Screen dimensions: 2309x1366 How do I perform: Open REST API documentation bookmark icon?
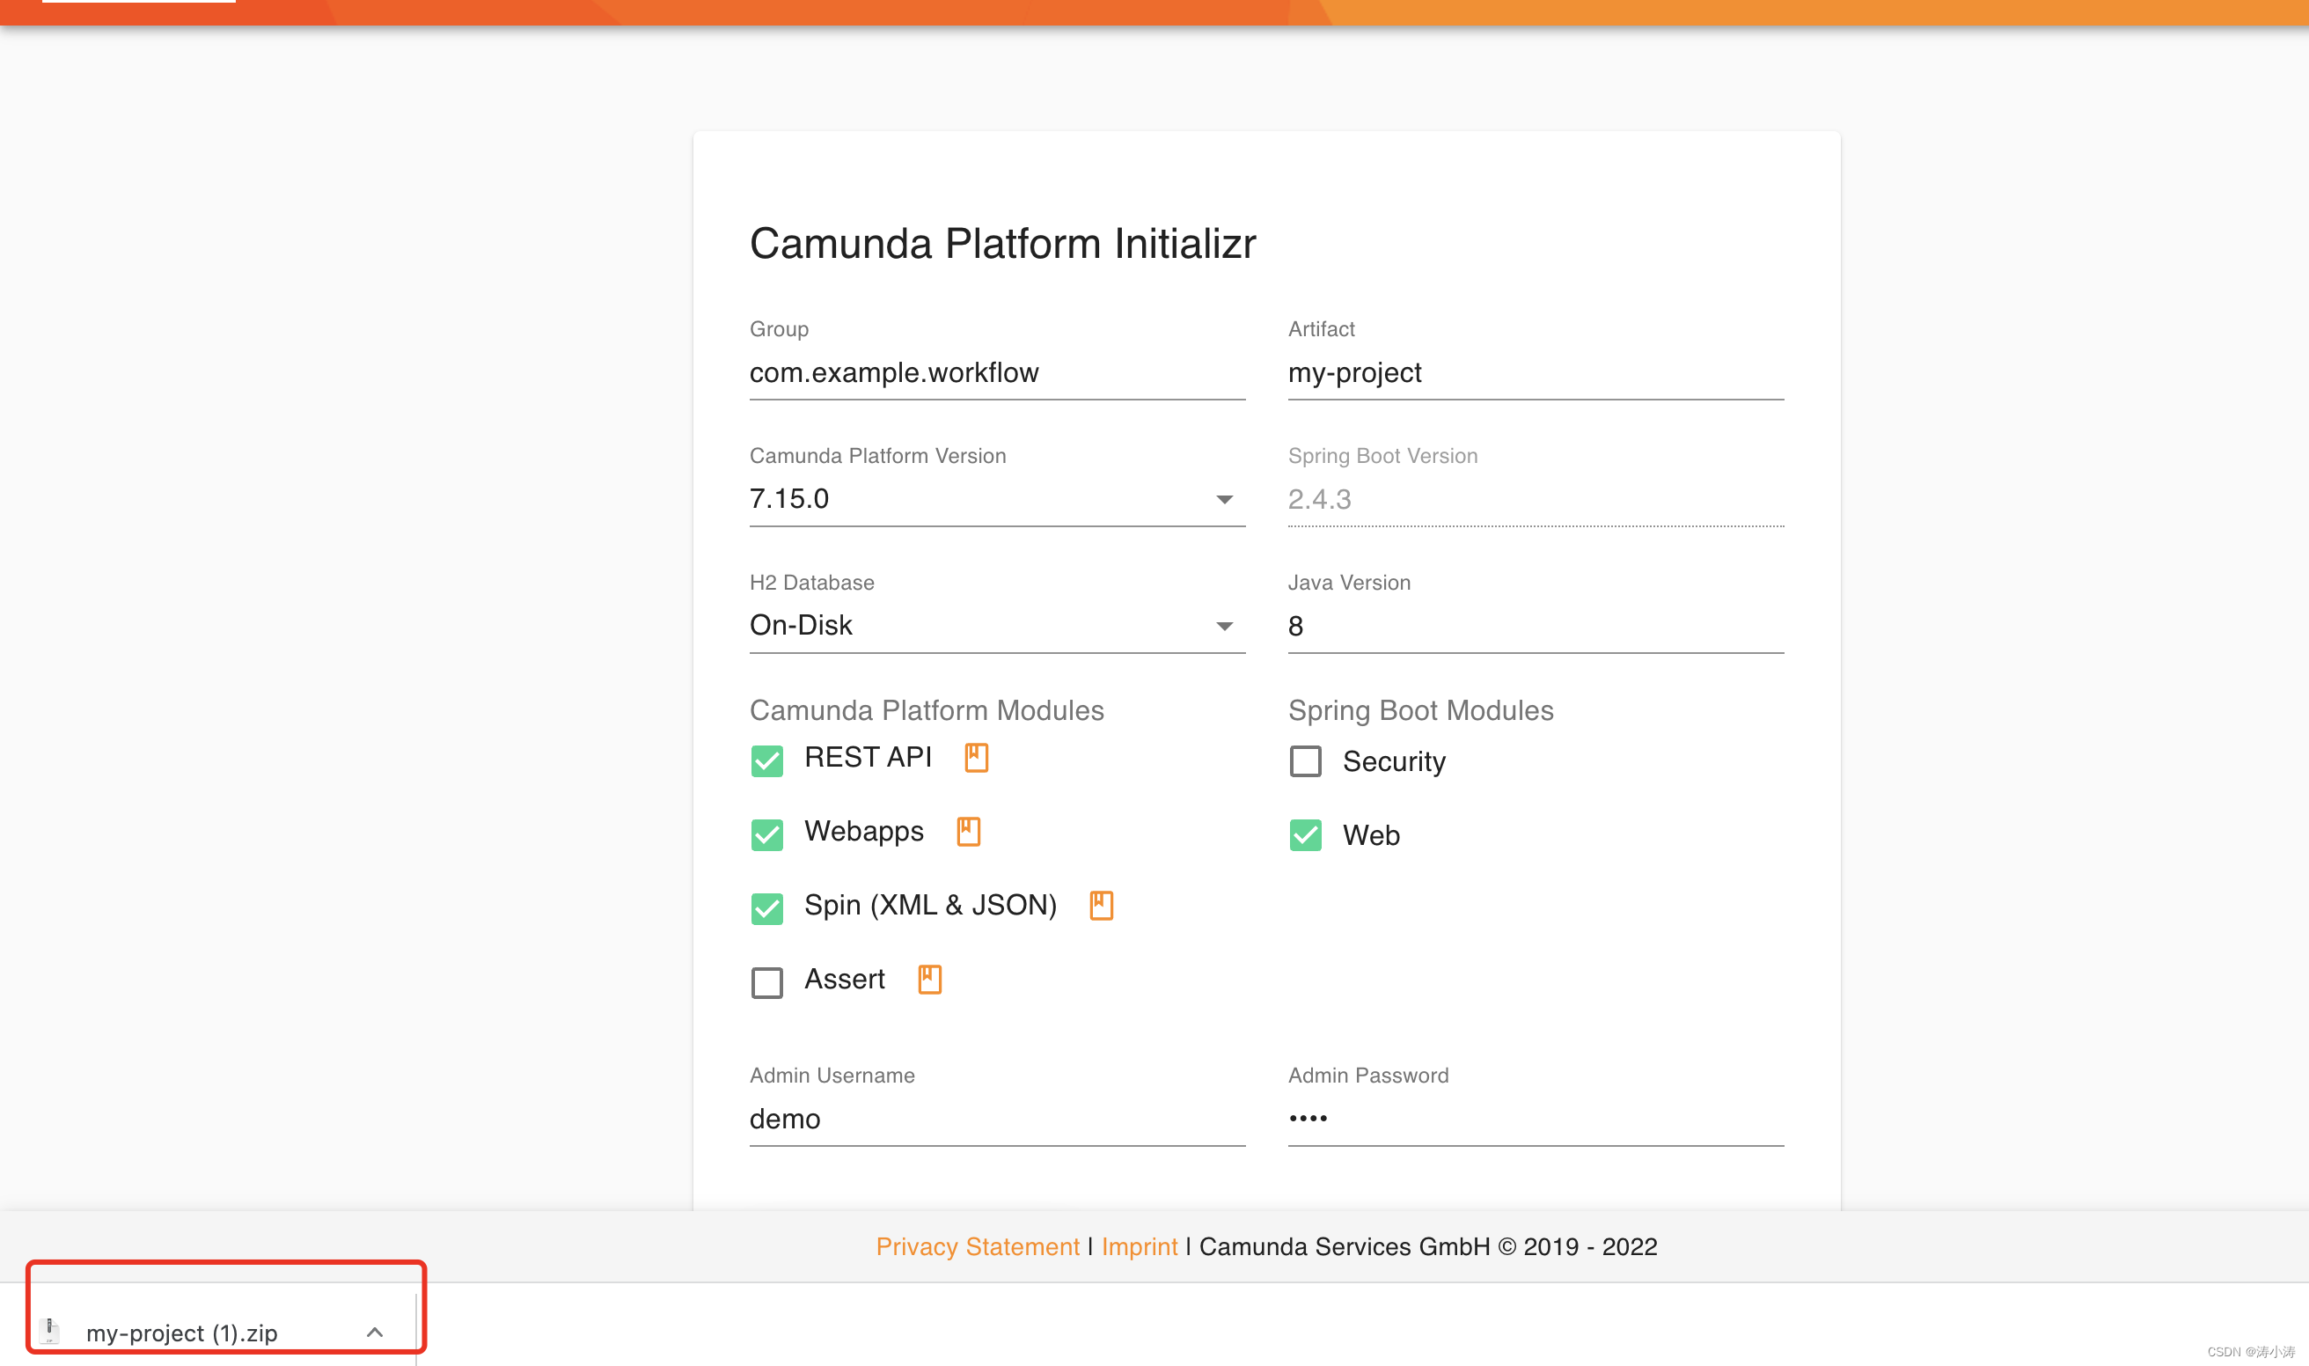point(976,758)
